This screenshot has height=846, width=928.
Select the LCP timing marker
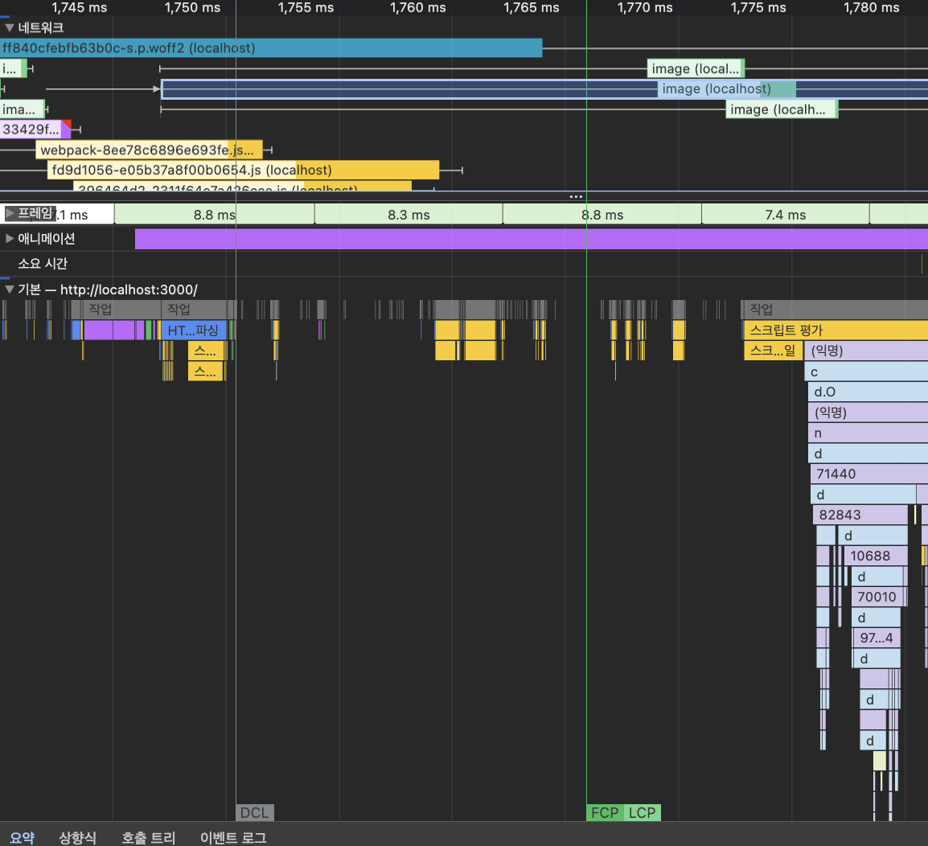[x=642, y=813]
